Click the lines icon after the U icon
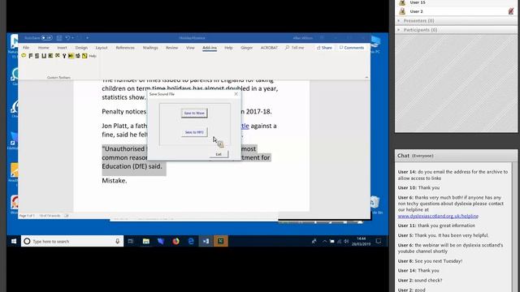The image size is (520, 292). click(x=50, y=56)
